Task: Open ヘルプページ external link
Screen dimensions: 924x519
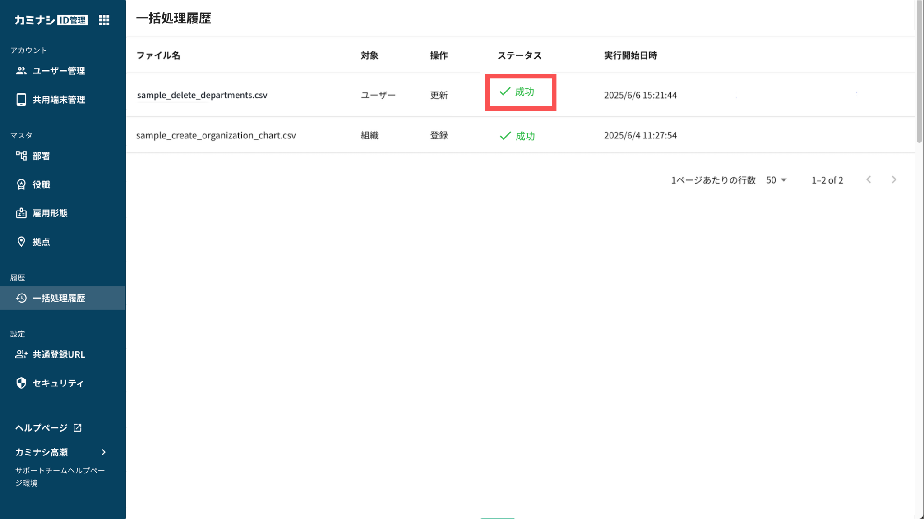Action: click(x=48, y=427)
